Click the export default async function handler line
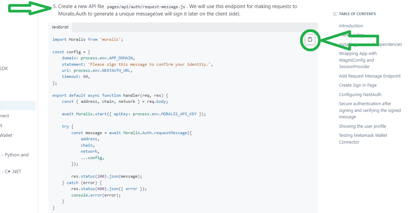The width and height of the screenshot is (409, 213). pos(110,95)
